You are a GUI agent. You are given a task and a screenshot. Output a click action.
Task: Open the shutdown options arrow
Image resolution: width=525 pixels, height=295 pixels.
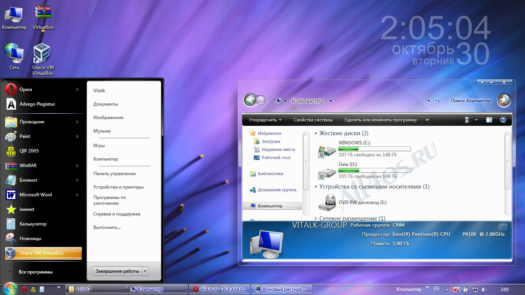[x=145, y=271]
